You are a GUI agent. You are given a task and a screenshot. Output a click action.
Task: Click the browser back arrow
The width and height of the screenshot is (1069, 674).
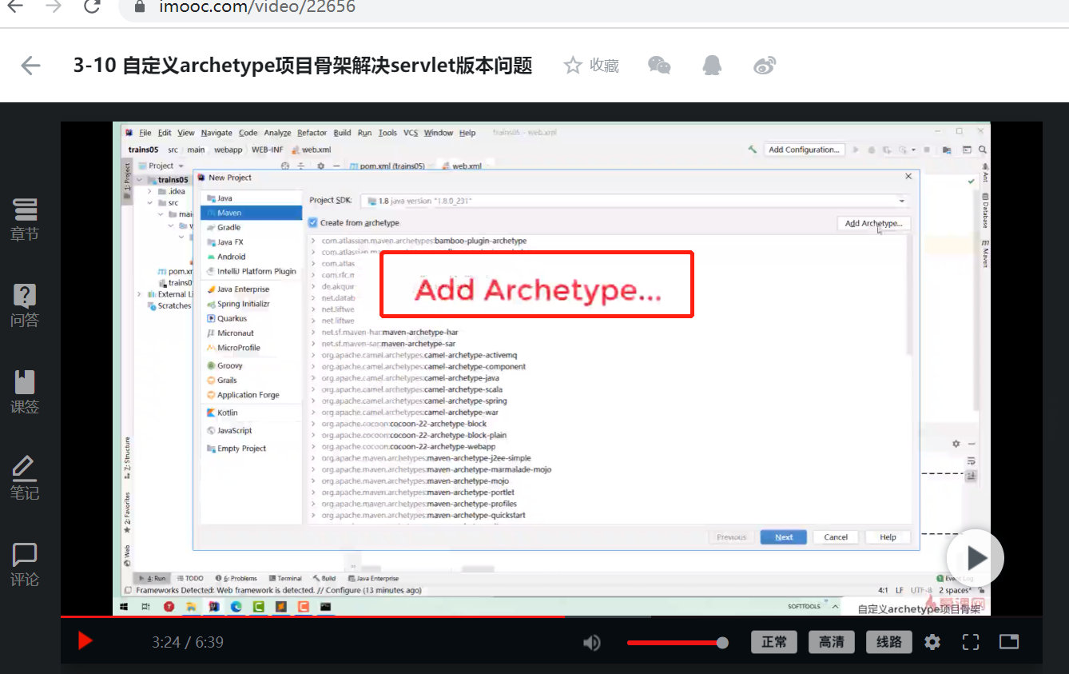click(x=15, y=6)
